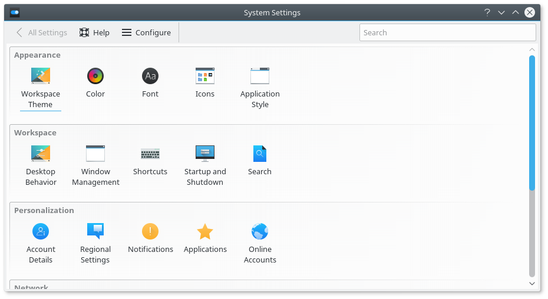
Task: Open the Configure hamburger menu
Action: coord(146,32)
